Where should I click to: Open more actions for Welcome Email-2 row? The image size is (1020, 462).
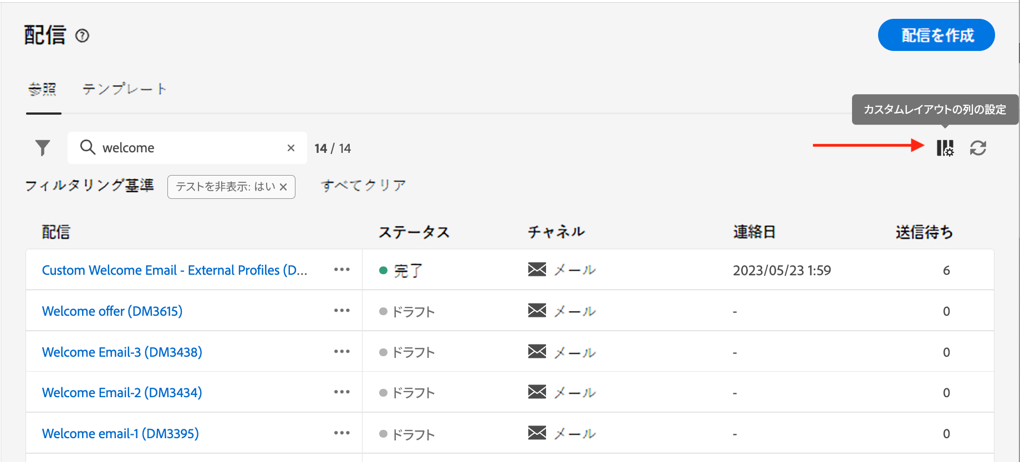click(x=342, y=392)
